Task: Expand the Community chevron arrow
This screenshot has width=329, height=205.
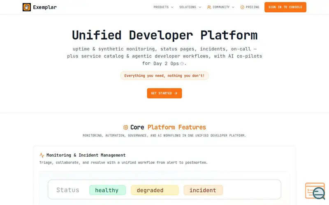Action: (233, 7)
